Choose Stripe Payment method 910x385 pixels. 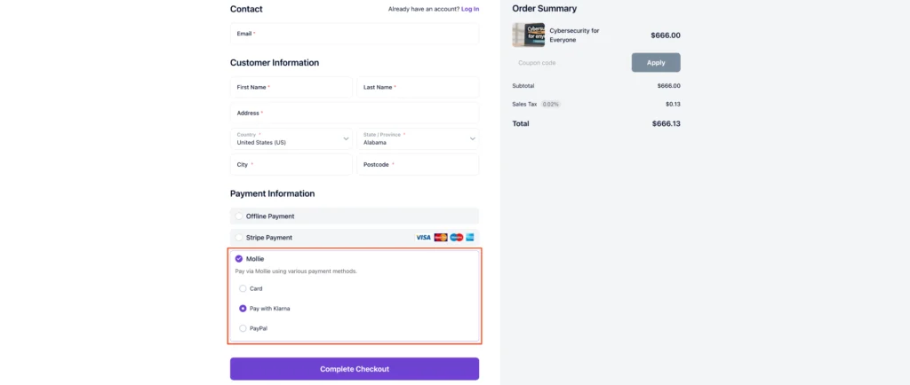click(238, 238)
